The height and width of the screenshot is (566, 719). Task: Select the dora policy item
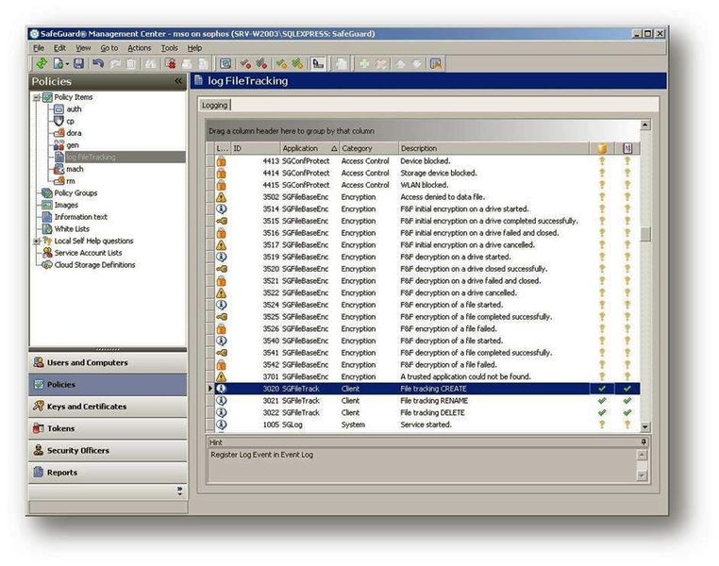pos(74,133)
